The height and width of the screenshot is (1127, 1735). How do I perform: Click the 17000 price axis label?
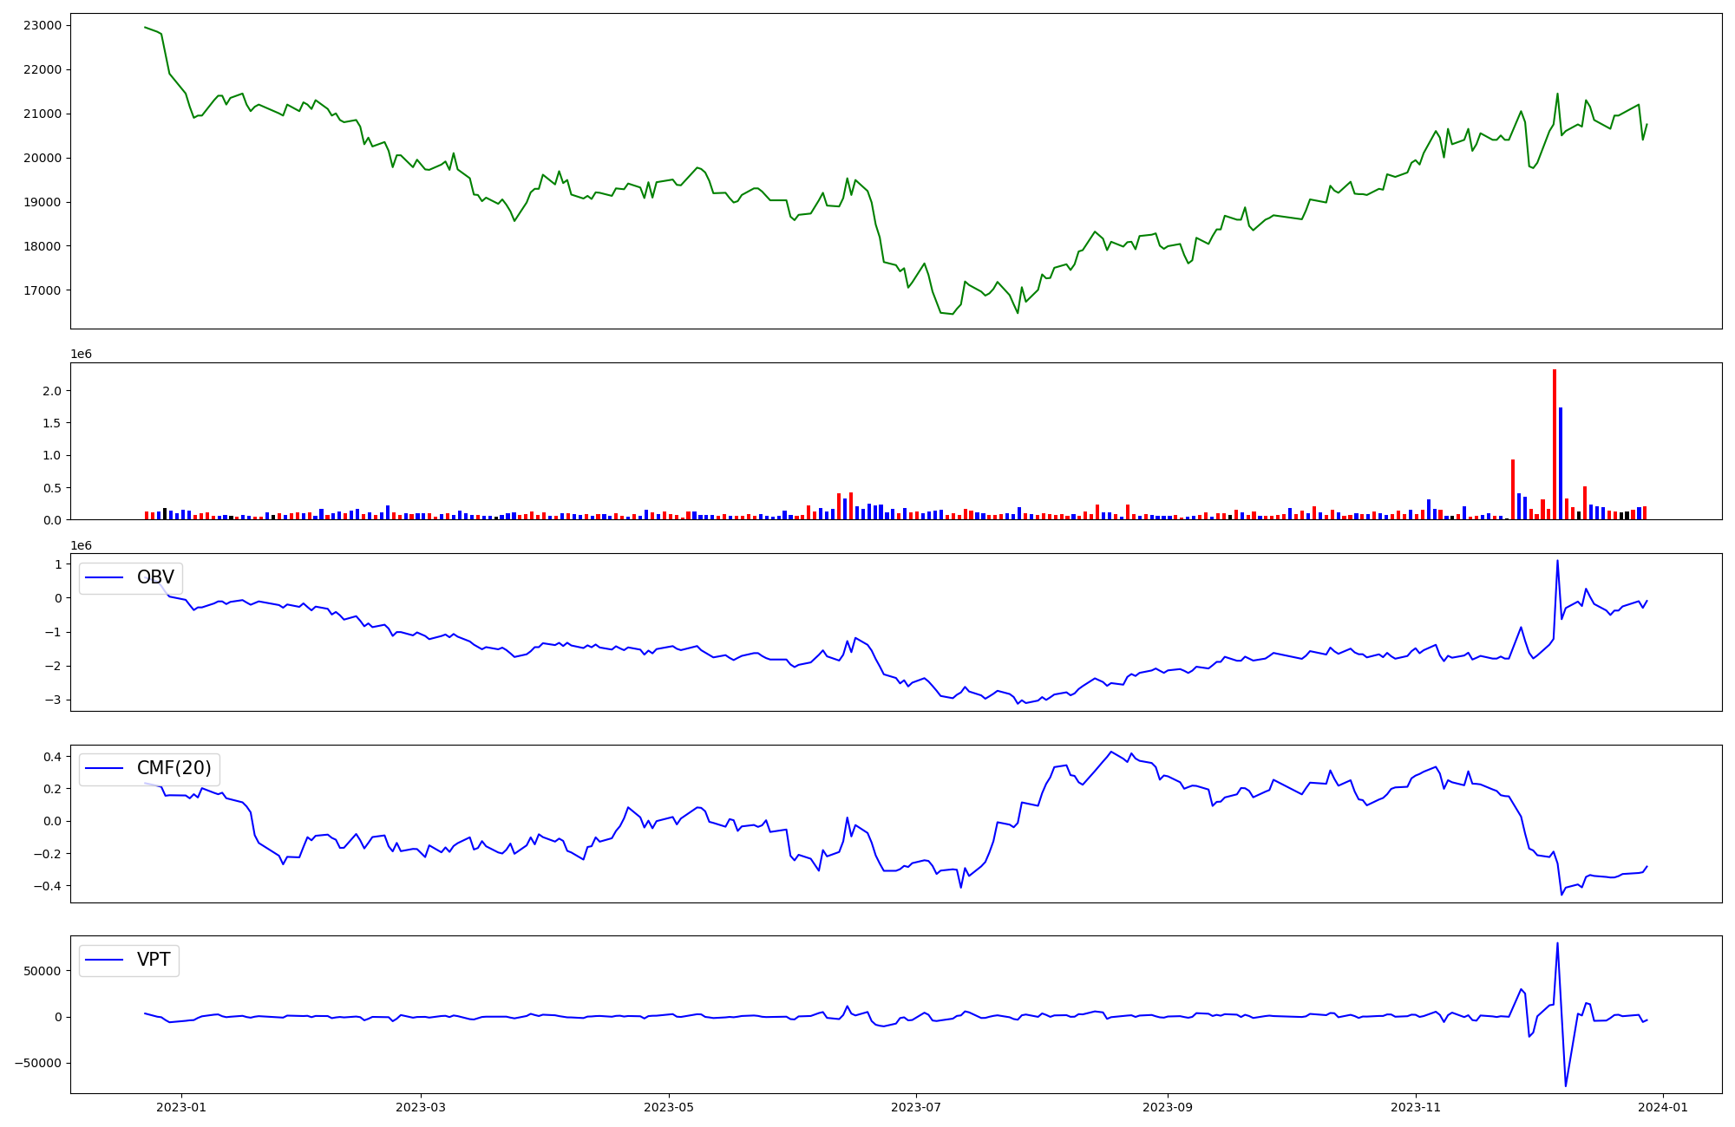pyautogui.click(x=43, y=290)
